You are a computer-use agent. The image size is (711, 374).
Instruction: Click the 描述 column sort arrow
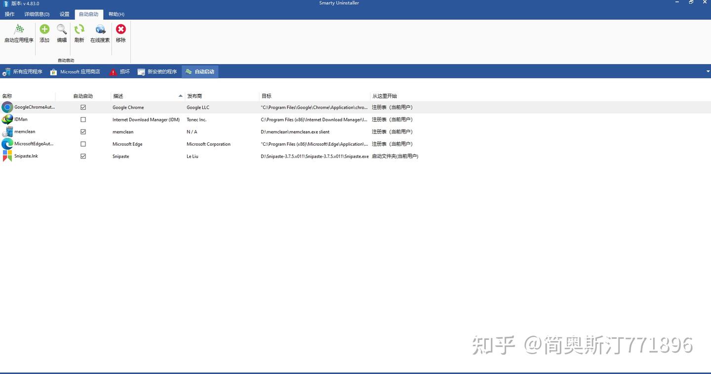tap(180, 96)
